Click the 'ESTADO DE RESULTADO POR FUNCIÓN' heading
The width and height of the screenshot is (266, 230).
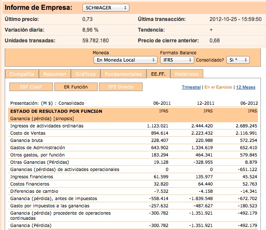click(56, 112)
